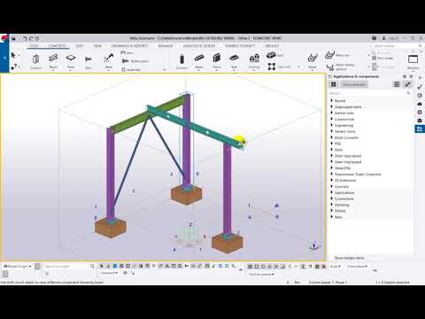Click the Set rebar display options icon
Viewport: 425px width, 319px height.
pyautogui.click(x=330, y=67)
